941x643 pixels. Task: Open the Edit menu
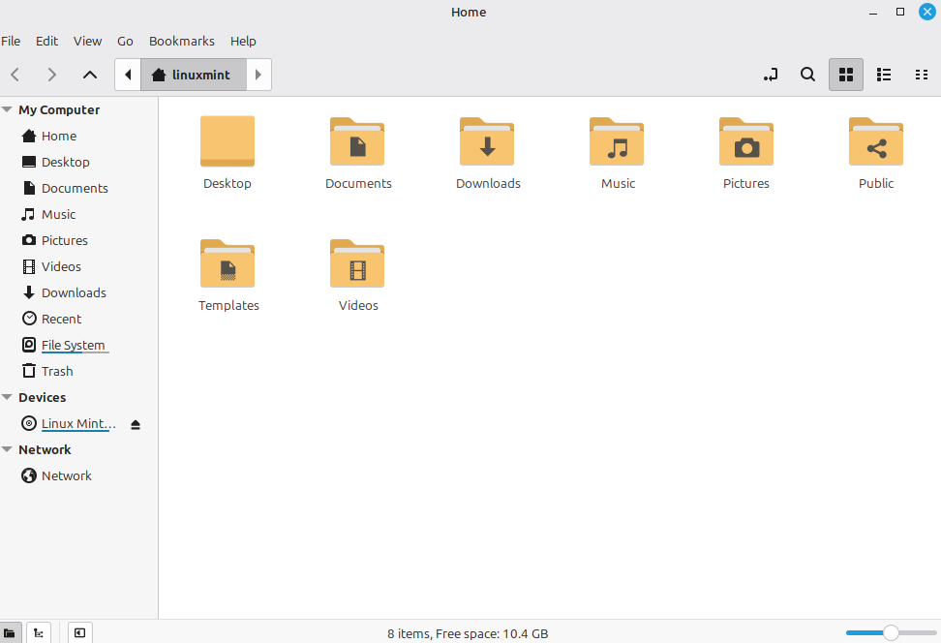pyautogui.click(x=46, y=41)
